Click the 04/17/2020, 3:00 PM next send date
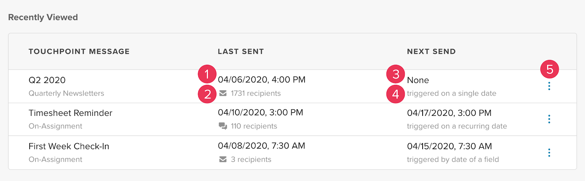585x181 pixels. (x=449, y=113)
